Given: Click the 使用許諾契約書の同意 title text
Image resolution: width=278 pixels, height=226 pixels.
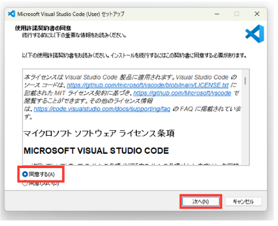Looking at the screenshot, I should [x=43, y=28].
